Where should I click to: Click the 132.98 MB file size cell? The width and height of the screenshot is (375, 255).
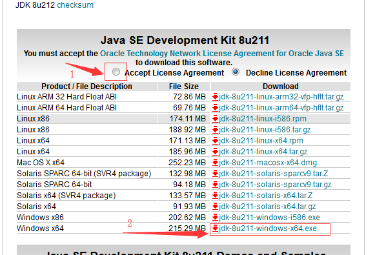(184, 174)
